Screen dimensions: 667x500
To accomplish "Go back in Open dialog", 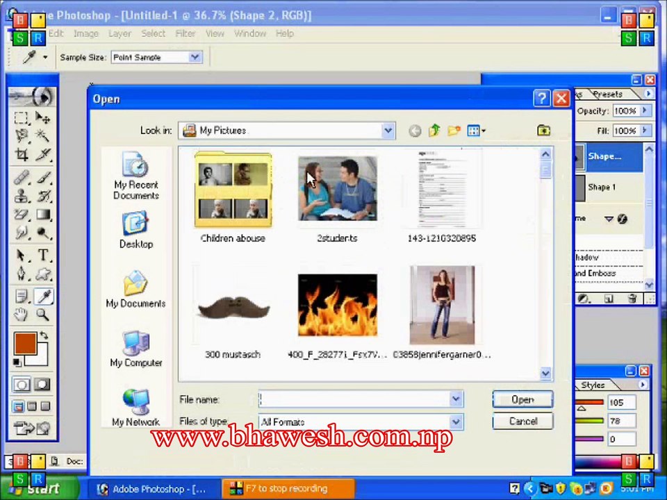I will tap(415, 131).
